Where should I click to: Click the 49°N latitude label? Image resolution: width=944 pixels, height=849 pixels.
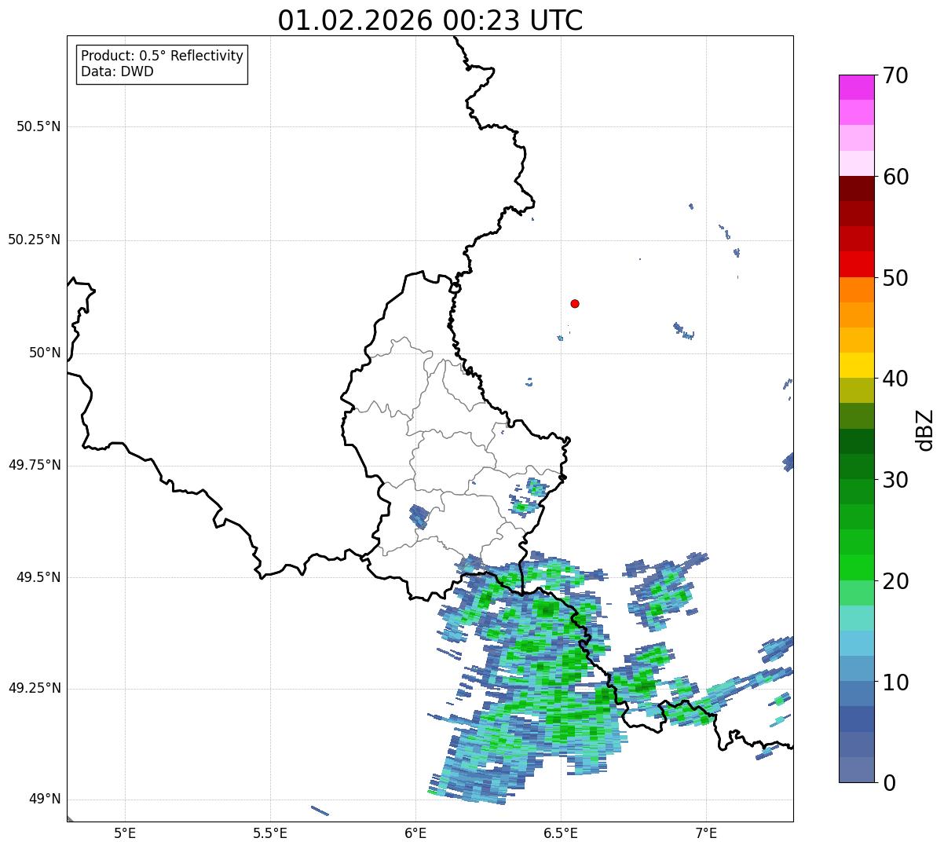click(x=45, y=800)
